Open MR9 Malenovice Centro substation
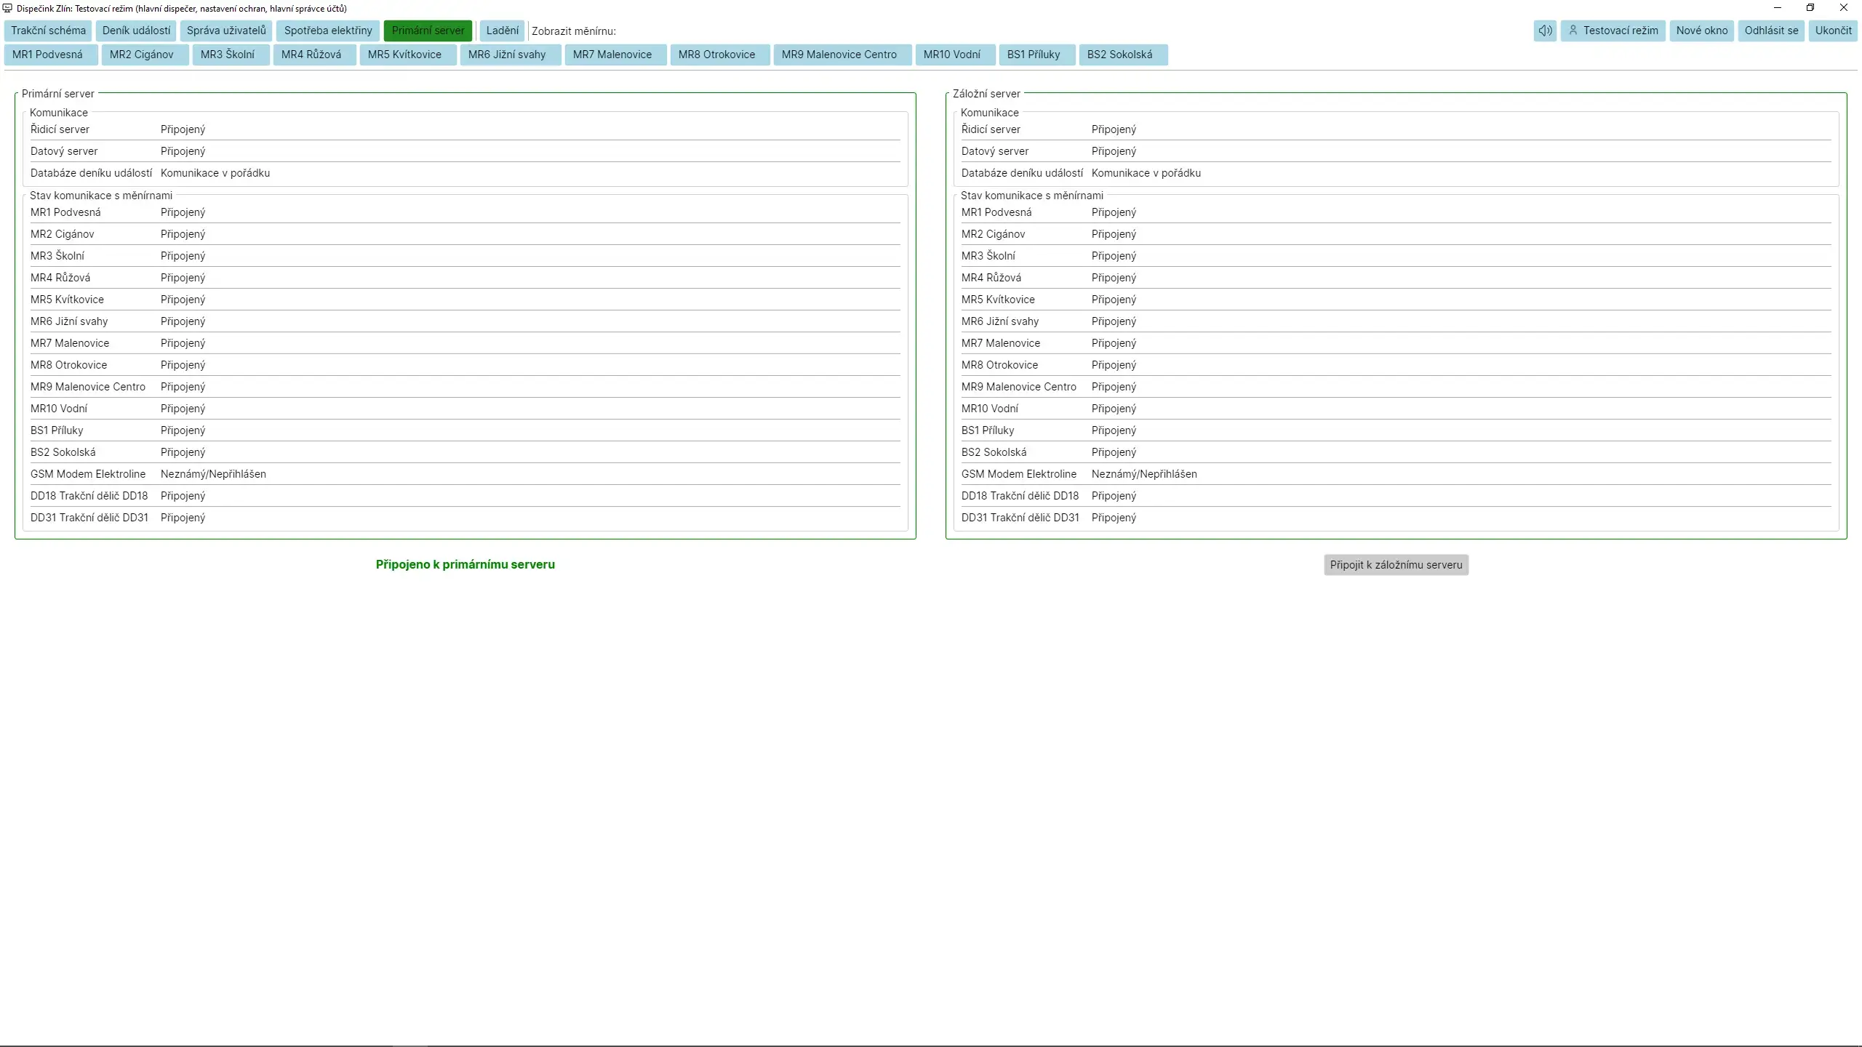The height and width of the screenshot is (1047, 1862). click(839, 55)
